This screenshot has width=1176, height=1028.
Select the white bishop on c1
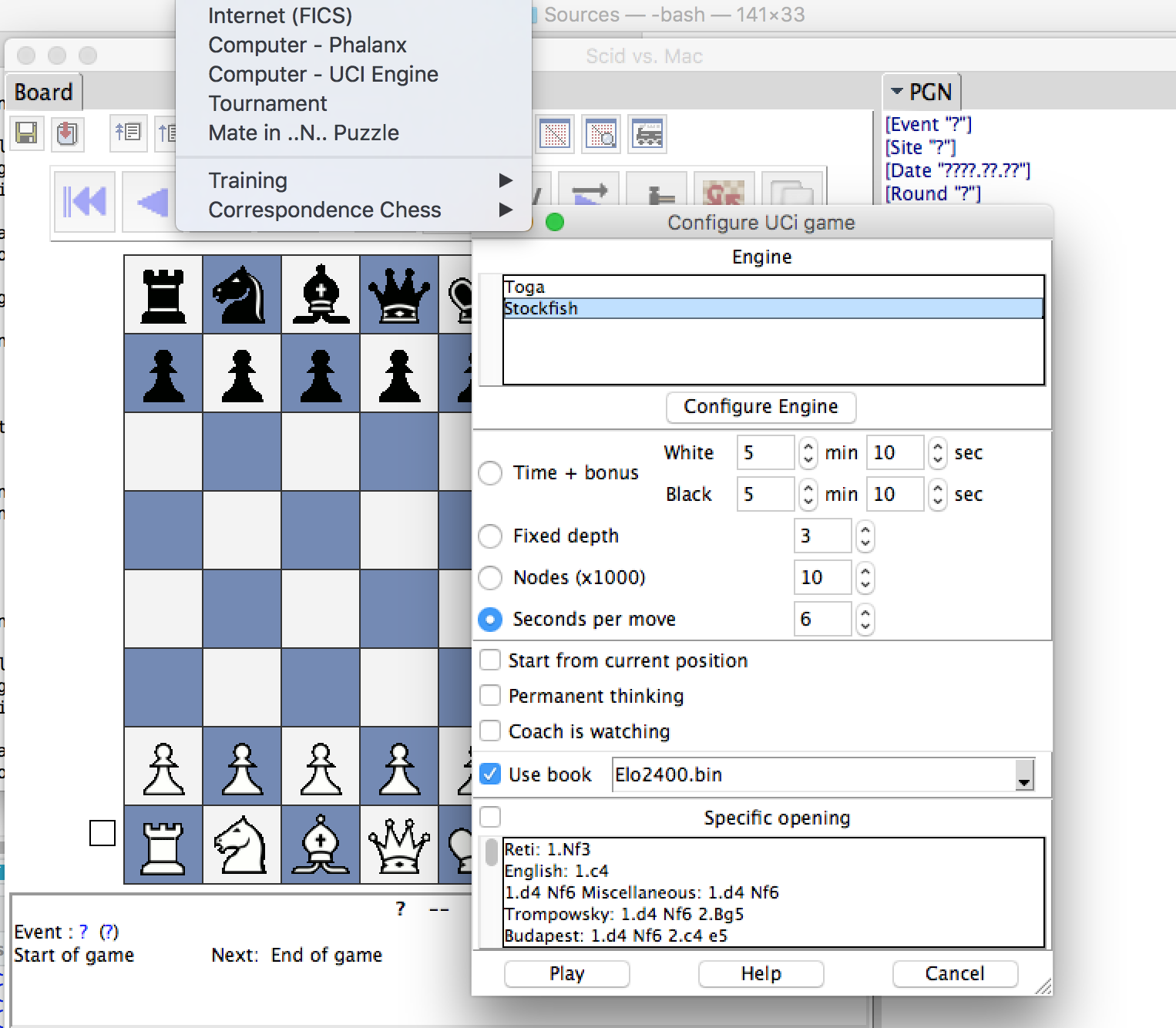321,845
